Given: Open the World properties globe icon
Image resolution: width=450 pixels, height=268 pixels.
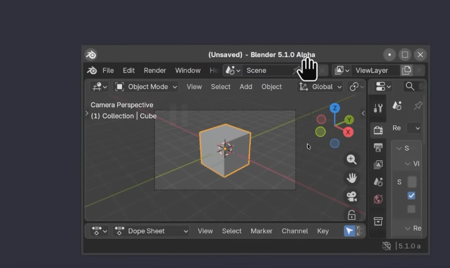Looking at the screenshot, I should (378, 199).
